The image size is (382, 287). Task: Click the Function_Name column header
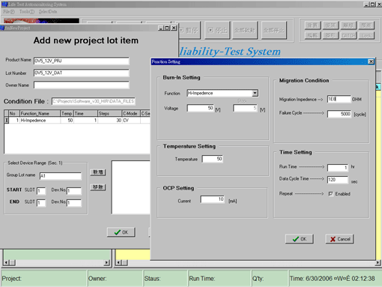pyautogui.click(x=40, y=113)
